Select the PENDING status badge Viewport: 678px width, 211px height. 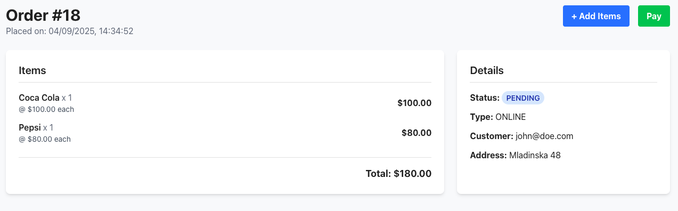pos(523,98)
